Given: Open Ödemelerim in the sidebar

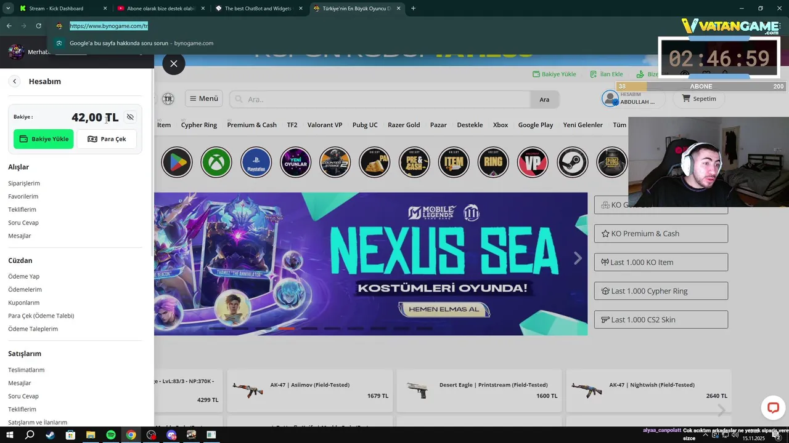Looking at the screenshot, I should point(25,289).
